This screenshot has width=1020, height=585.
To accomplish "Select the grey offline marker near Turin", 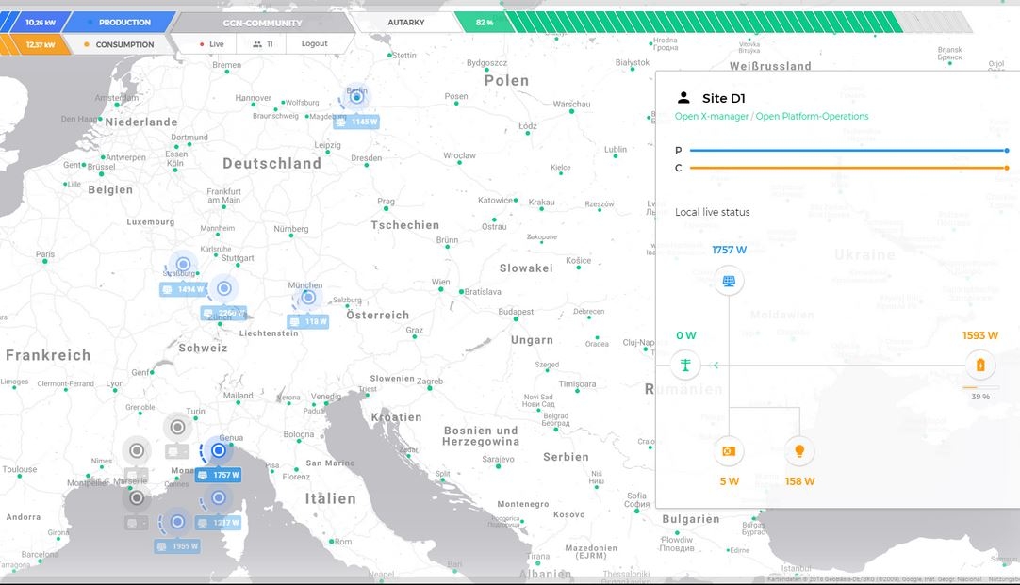I will pyautogui.click(x=177, y=427).
